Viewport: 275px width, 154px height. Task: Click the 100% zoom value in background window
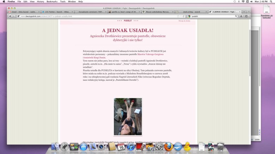coord(257,140)
